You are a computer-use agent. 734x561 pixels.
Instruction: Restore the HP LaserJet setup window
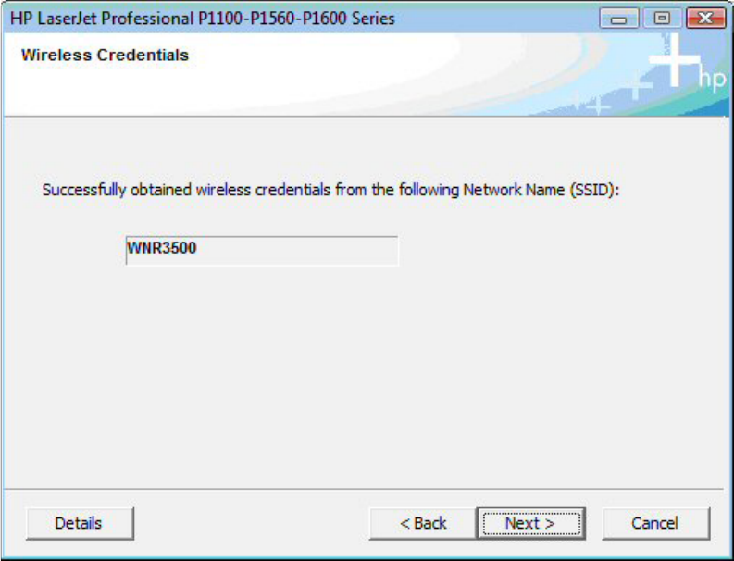pyautogui.click(x=662, y=19)
